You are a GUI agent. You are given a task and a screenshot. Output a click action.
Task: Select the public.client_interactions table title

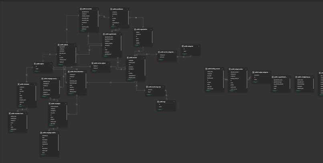tap(77, 72)
